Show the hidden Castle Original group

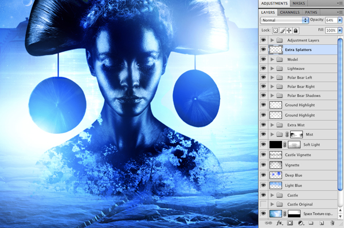coord(263,204)
